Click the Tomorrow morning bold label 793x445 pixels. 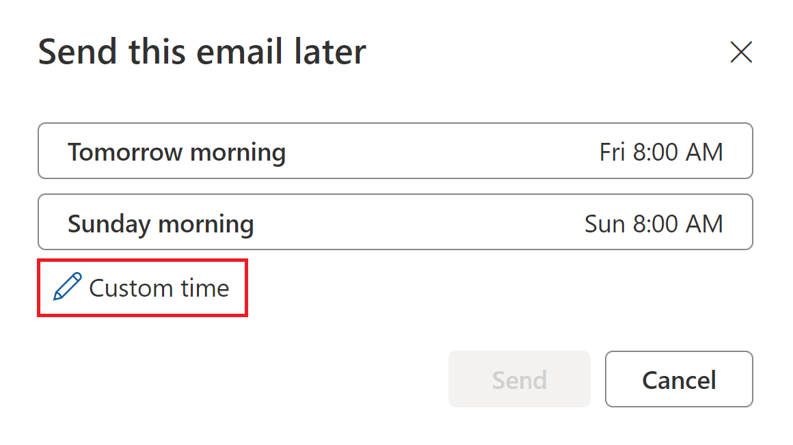pyautogui.click(x=176, y=152)
